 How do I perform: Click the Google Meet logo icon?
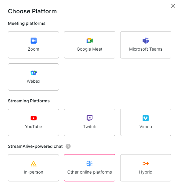[90, 41]
